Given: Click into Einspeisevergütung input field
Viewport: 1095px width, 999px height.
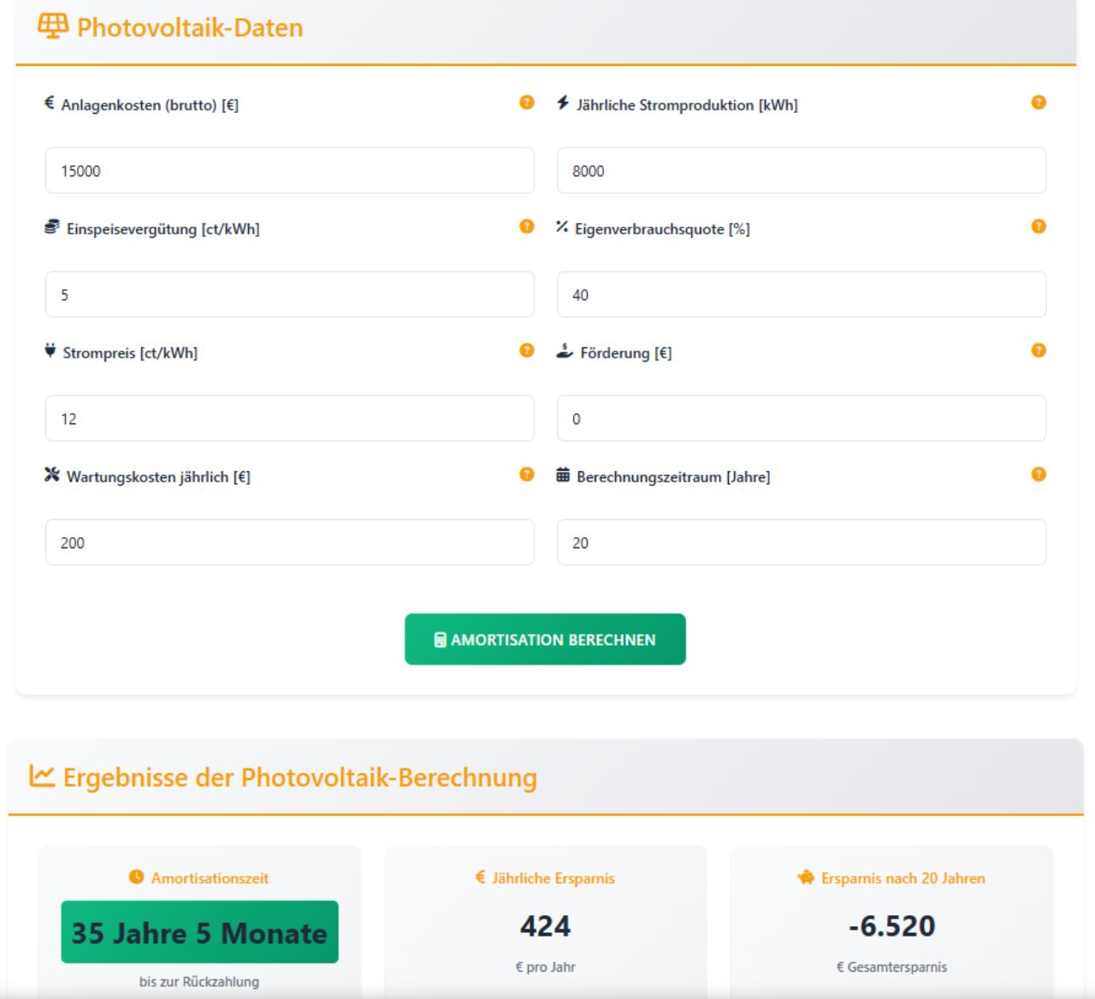Looking at the screenshot, I should coord(289,295).
